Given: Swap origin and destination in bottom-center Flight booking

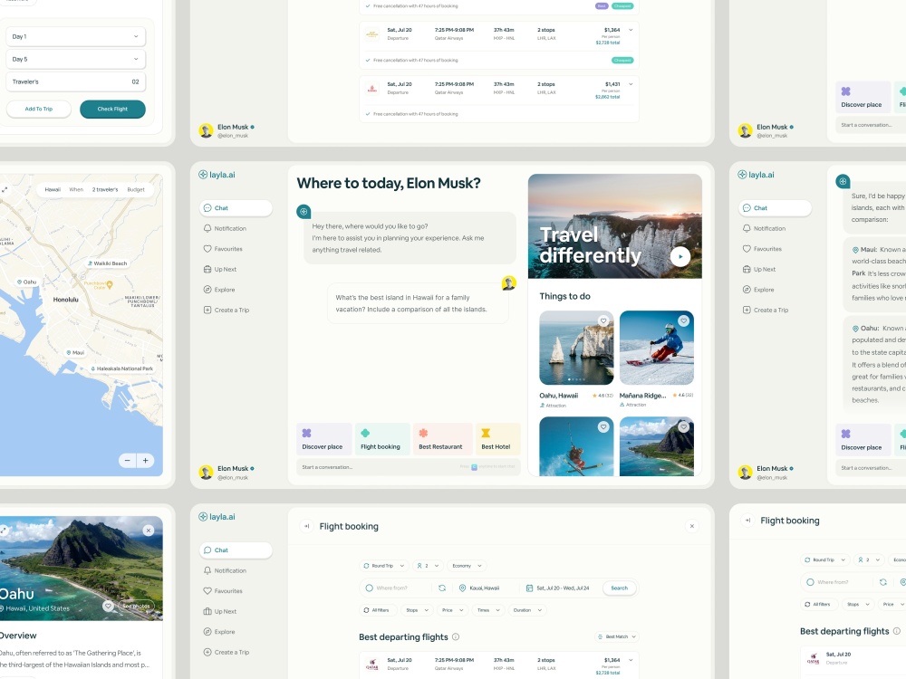Looking at the screenshot, I should point(442,588).
